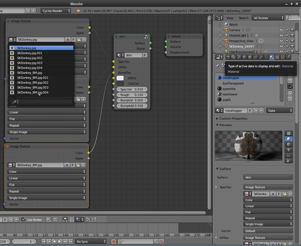Hide Camera using its eye icon
Screen dimensions: 301x246
282,30
